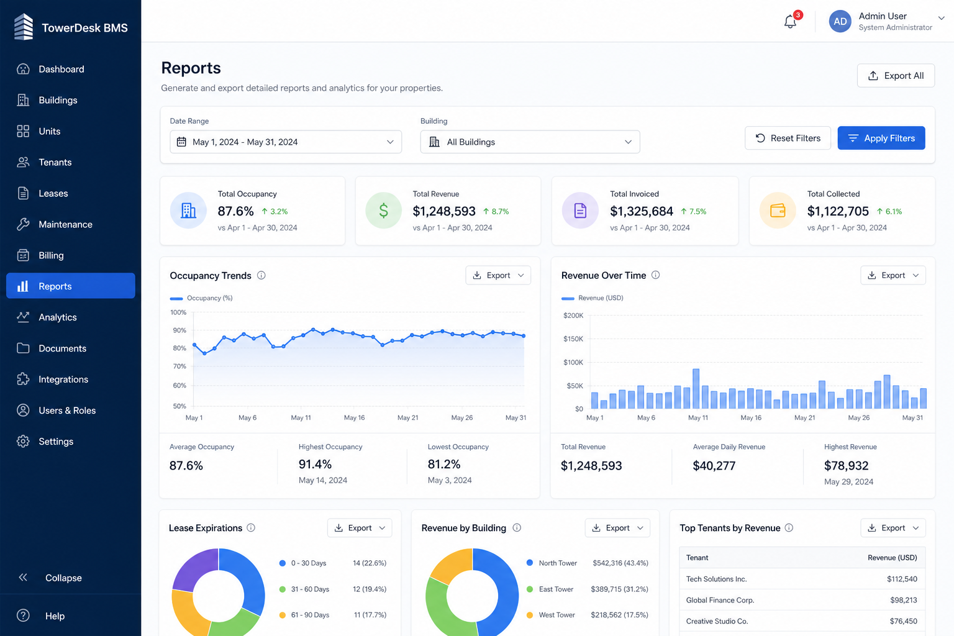Click the info icon beside Lease Expirations
954x636 pixels.
(251, 527)
